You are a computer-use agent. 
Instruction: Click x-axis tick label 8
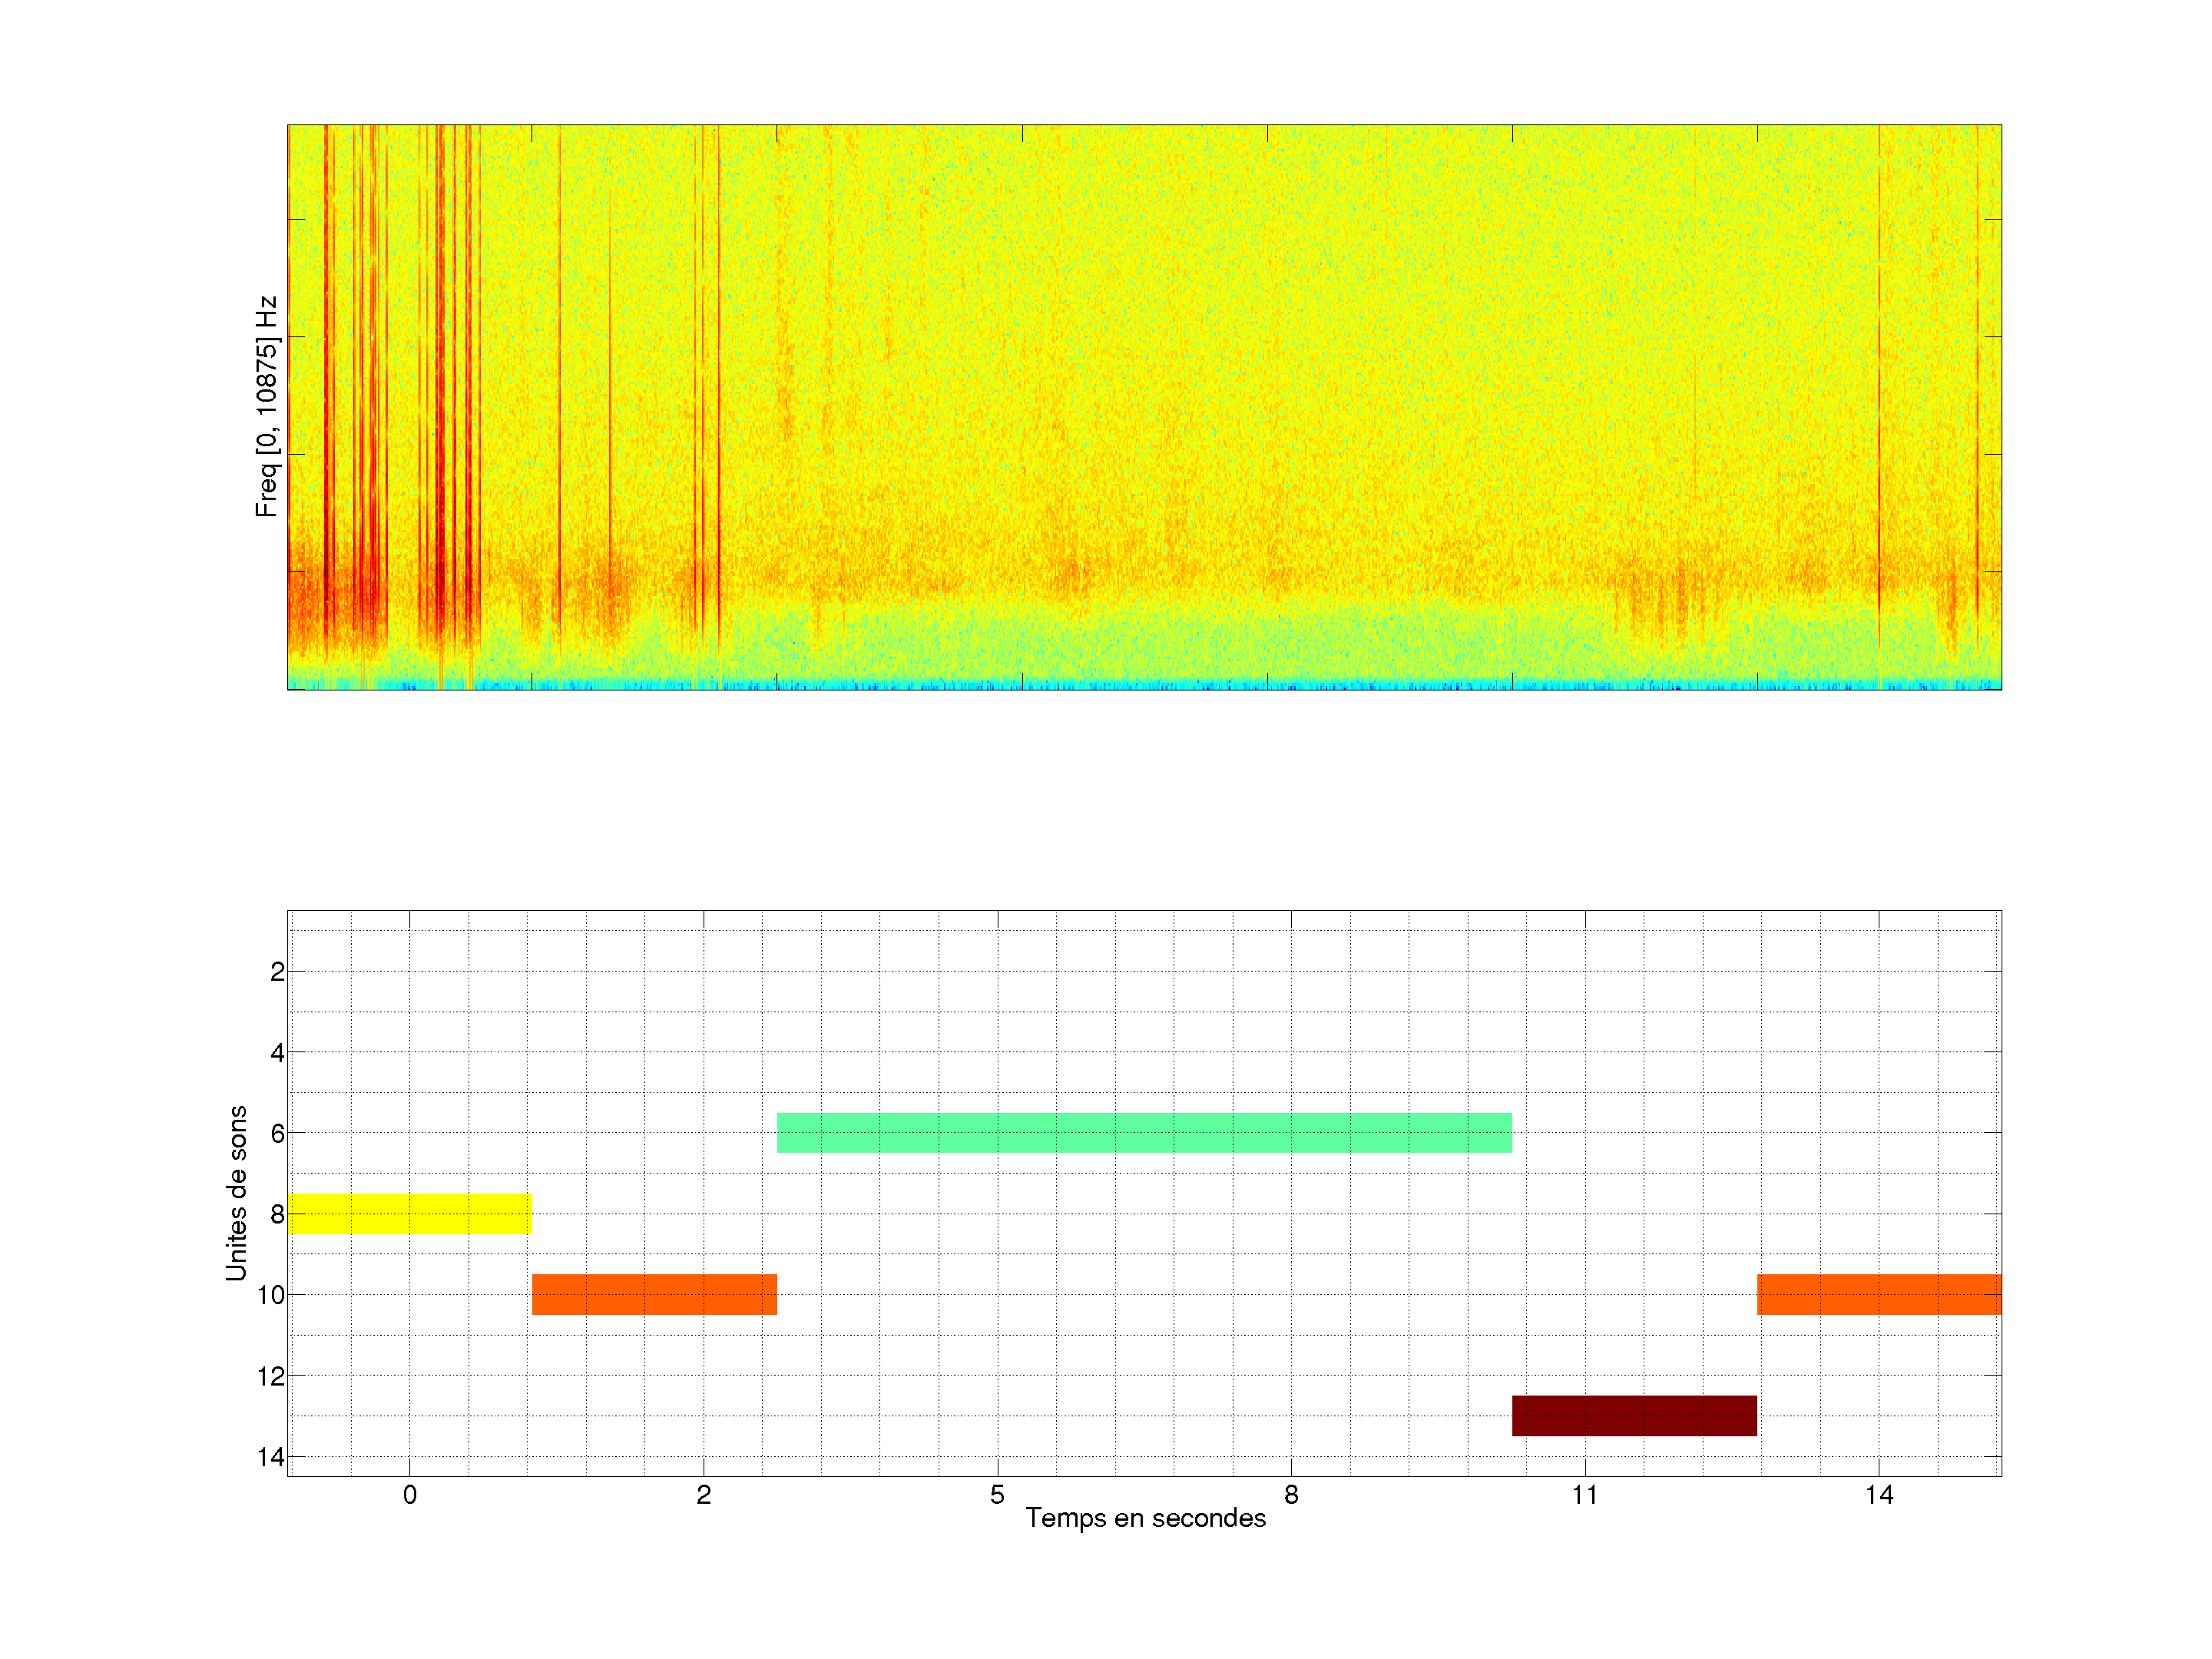1291,1495
